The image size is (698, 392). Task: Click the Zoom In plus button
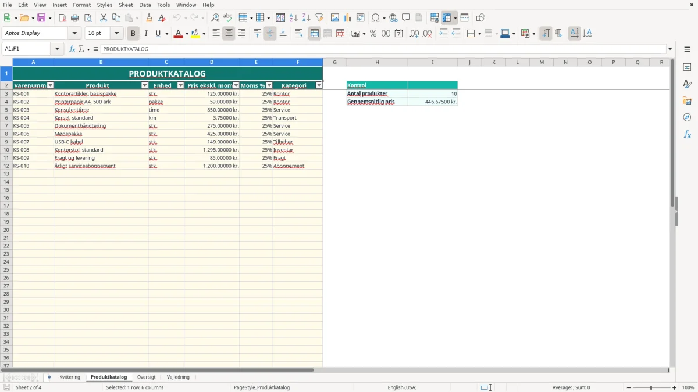[675, 387]
